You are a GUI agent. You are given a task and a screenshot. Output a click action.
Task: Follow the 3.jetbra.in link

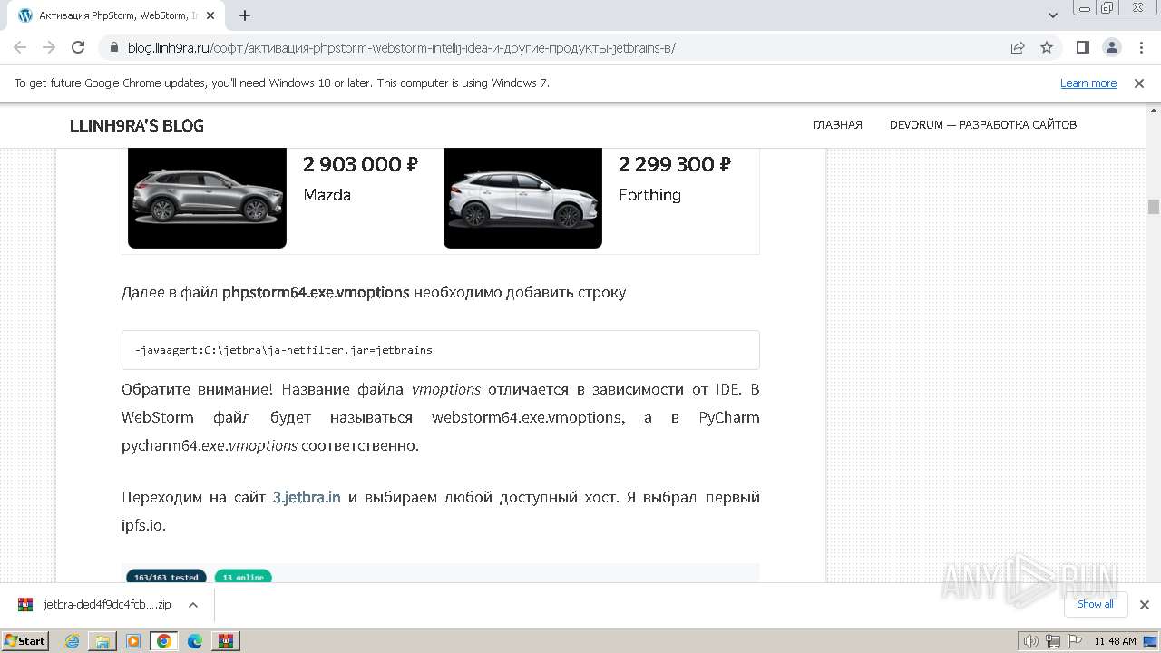click(307, 497)
